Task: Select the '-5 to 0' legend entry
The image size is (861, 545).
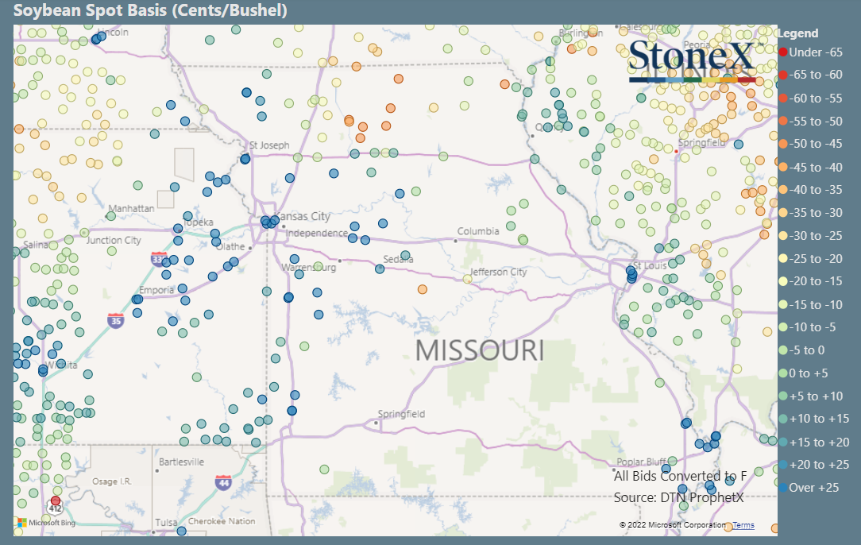Action: tap(801, 350)
